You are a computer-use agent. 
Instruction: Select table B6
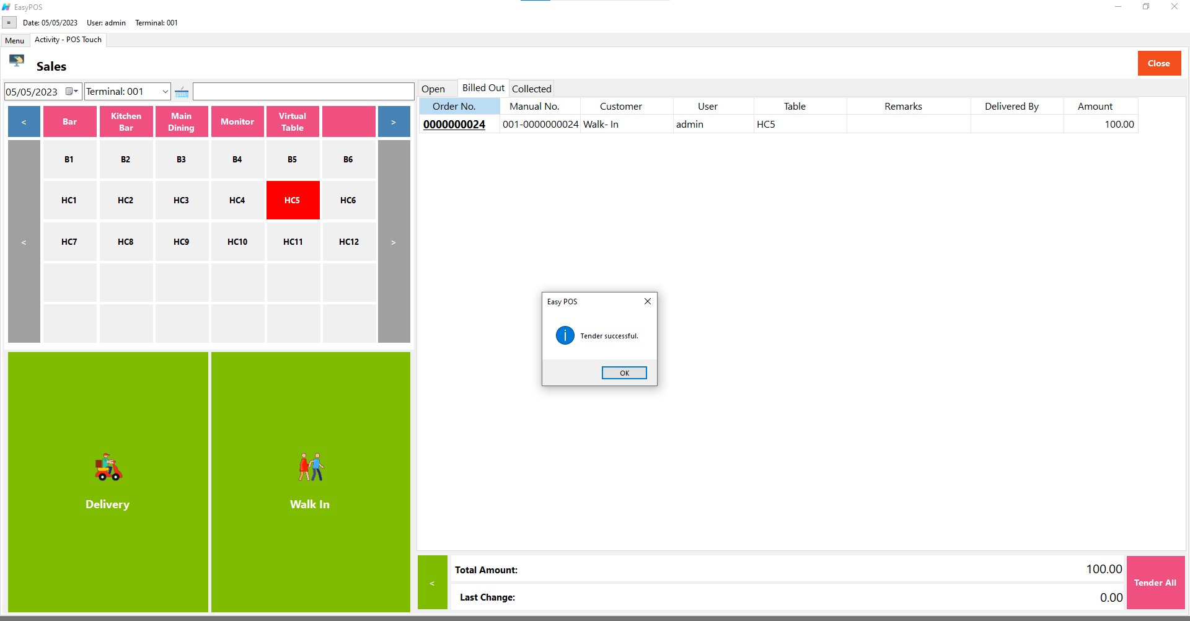tap(348, 159)
